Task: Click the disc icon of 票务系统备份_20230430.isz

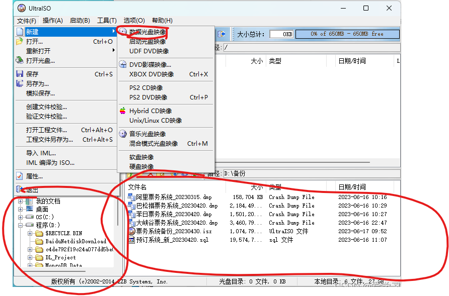Action: pyautogui.click(x=131, y=231)
